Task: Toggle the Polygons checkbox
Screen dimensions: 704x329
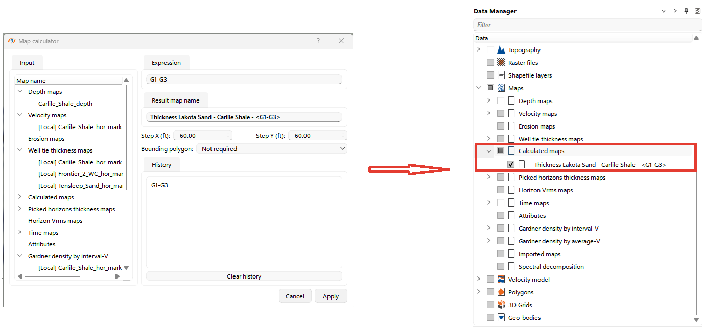Action: (x=490, y=292)
